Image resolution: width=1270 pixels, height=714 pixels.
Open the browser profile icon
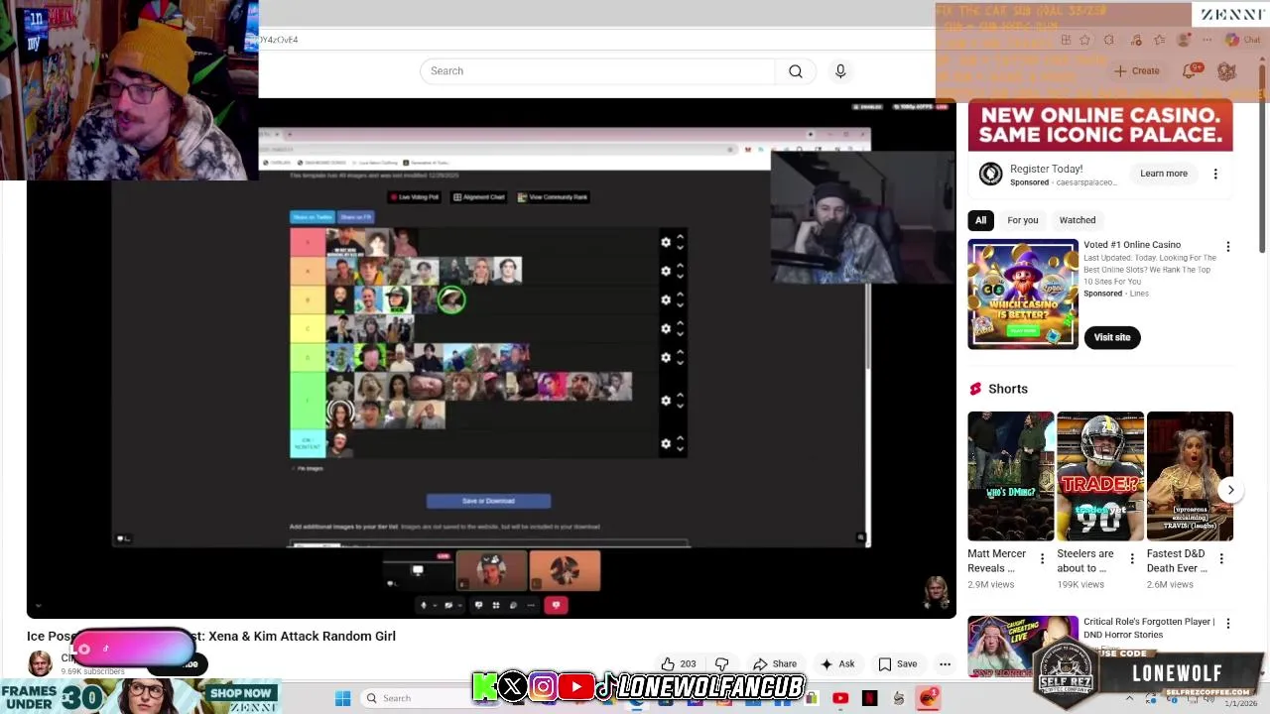(x=1183, y=40)
